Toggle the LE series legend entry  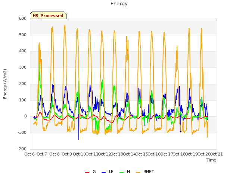[108, 172]
